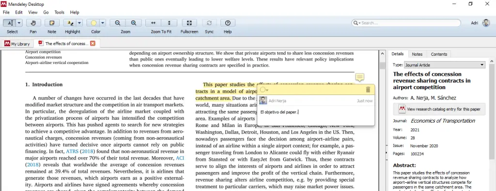Click keyword Concession revenues

click(x=44, y=57)
